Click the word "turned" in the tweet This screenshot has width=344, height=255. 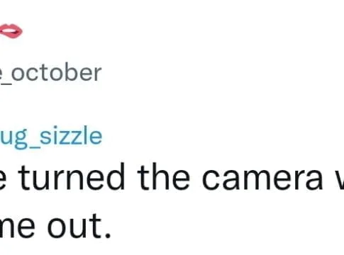[x=72, y=176]
